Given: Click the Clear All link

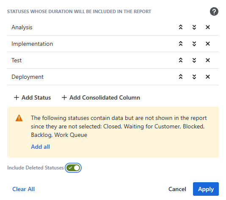Looking at the screenshot, I should click(x=24, y=189).
